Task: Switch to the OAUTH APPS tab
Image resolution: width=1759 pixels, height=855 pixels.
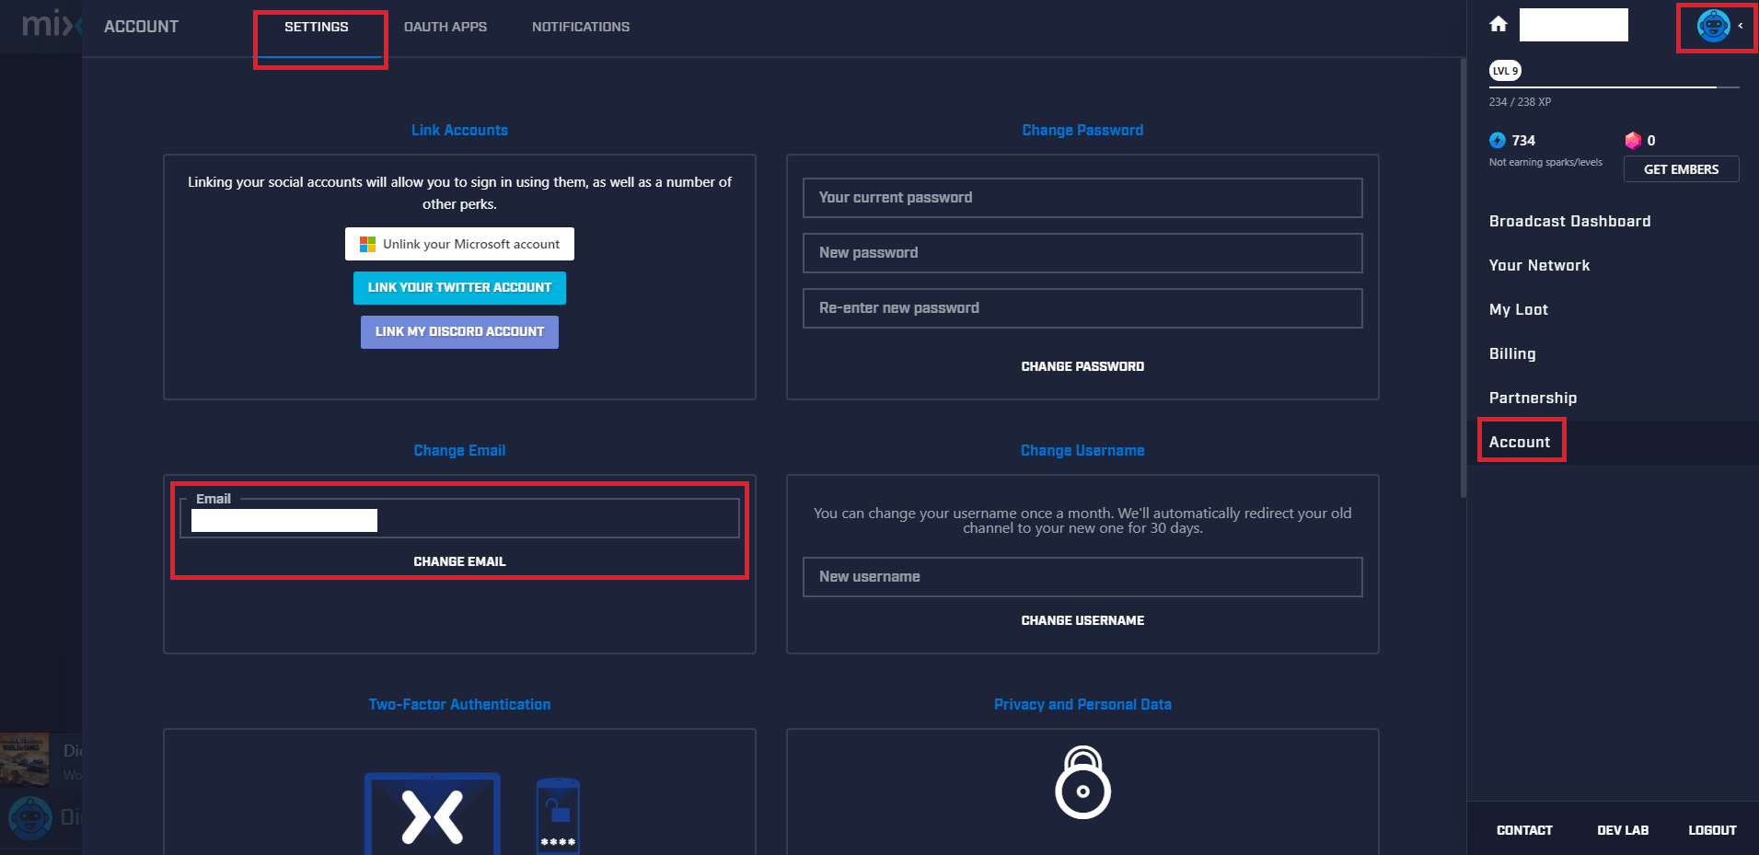Action: point(446,26)
